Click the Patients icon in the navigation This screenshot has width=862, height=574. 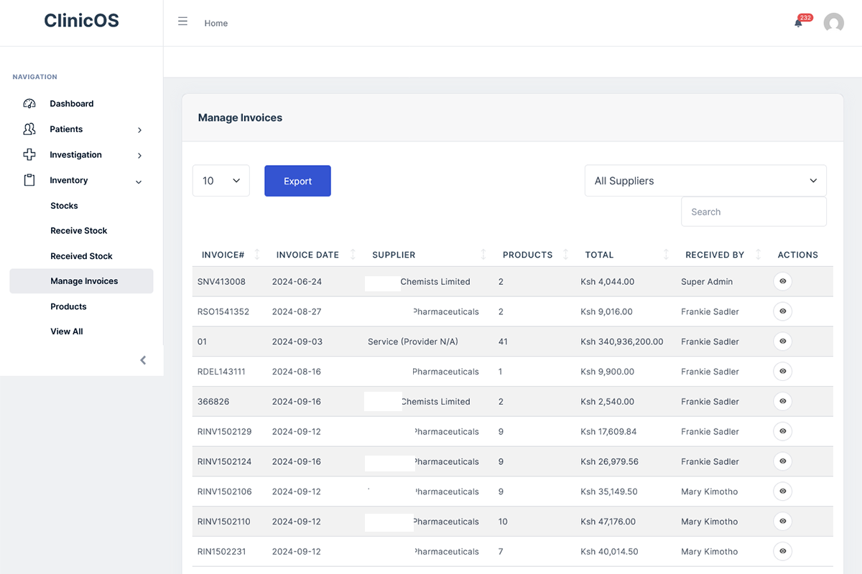pyautogui.click(x=29, y=129)
